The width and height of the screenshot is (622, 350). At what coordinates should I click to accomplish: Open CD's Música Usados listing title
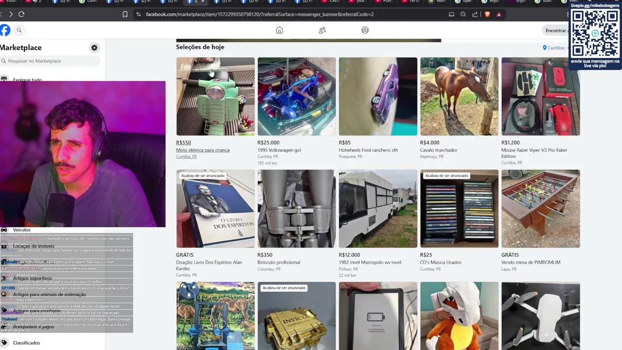[x=441, y=262]
